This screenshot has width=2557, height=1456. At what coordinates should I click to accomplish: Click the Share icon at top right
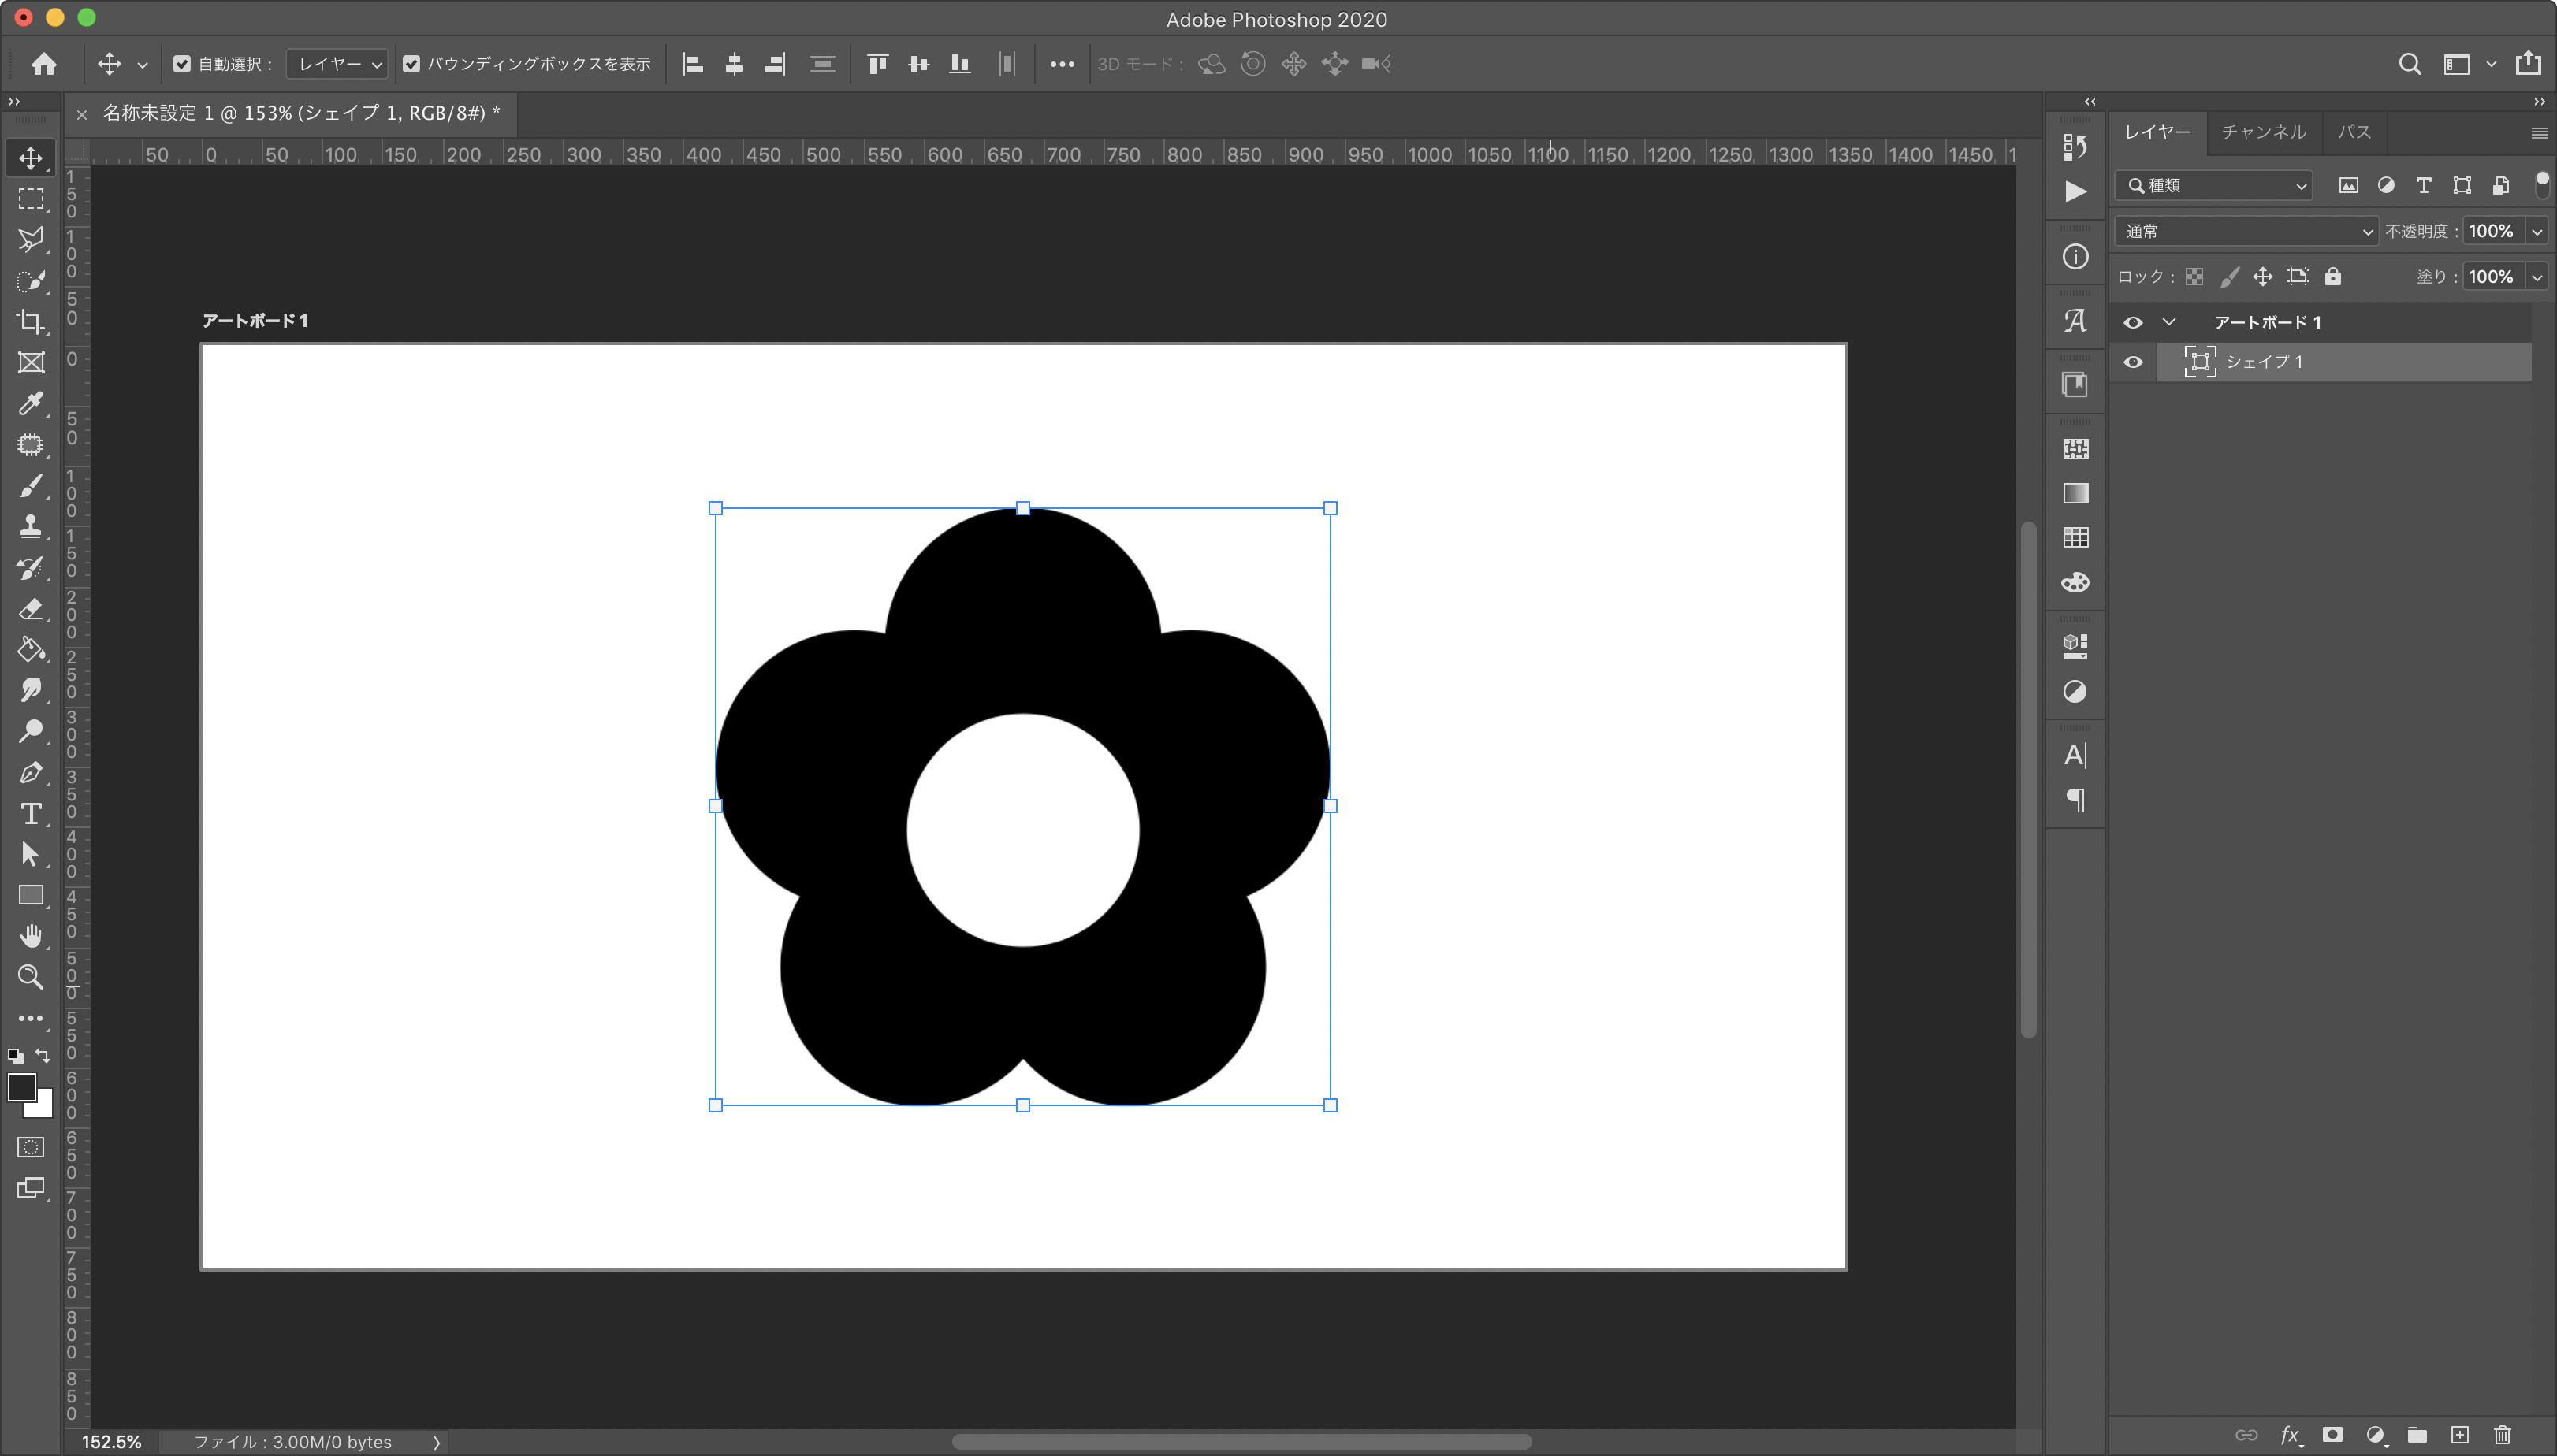[2528, 63]
